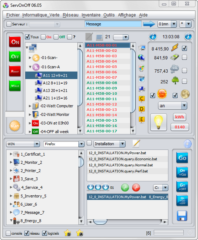Click the Http browser icon
This screenshot has height=240, width=198.
click(142, 78)
